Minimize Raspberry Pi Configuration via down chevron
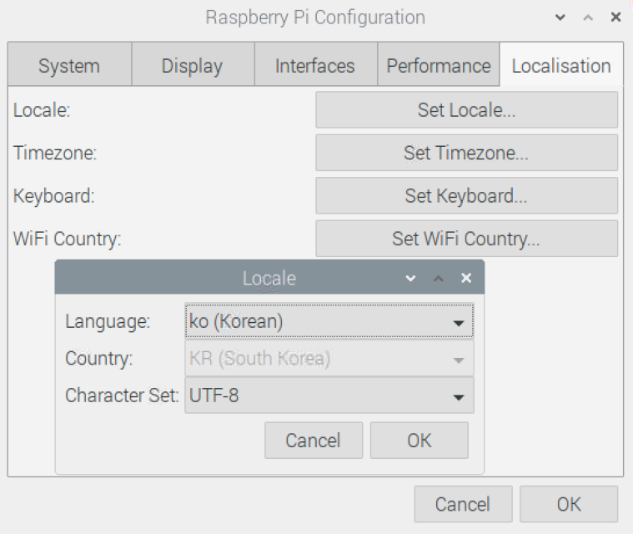 pyautogui.click(x=560, y=18)
